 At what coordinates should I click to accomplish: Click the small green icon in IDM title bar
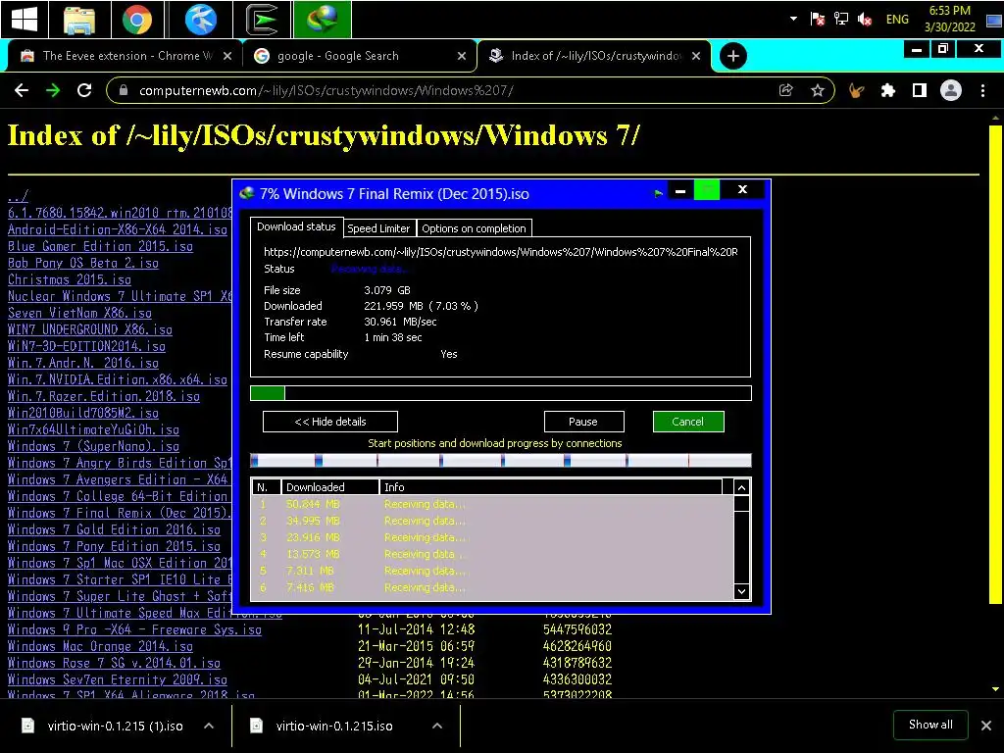[x=658, y=193]
